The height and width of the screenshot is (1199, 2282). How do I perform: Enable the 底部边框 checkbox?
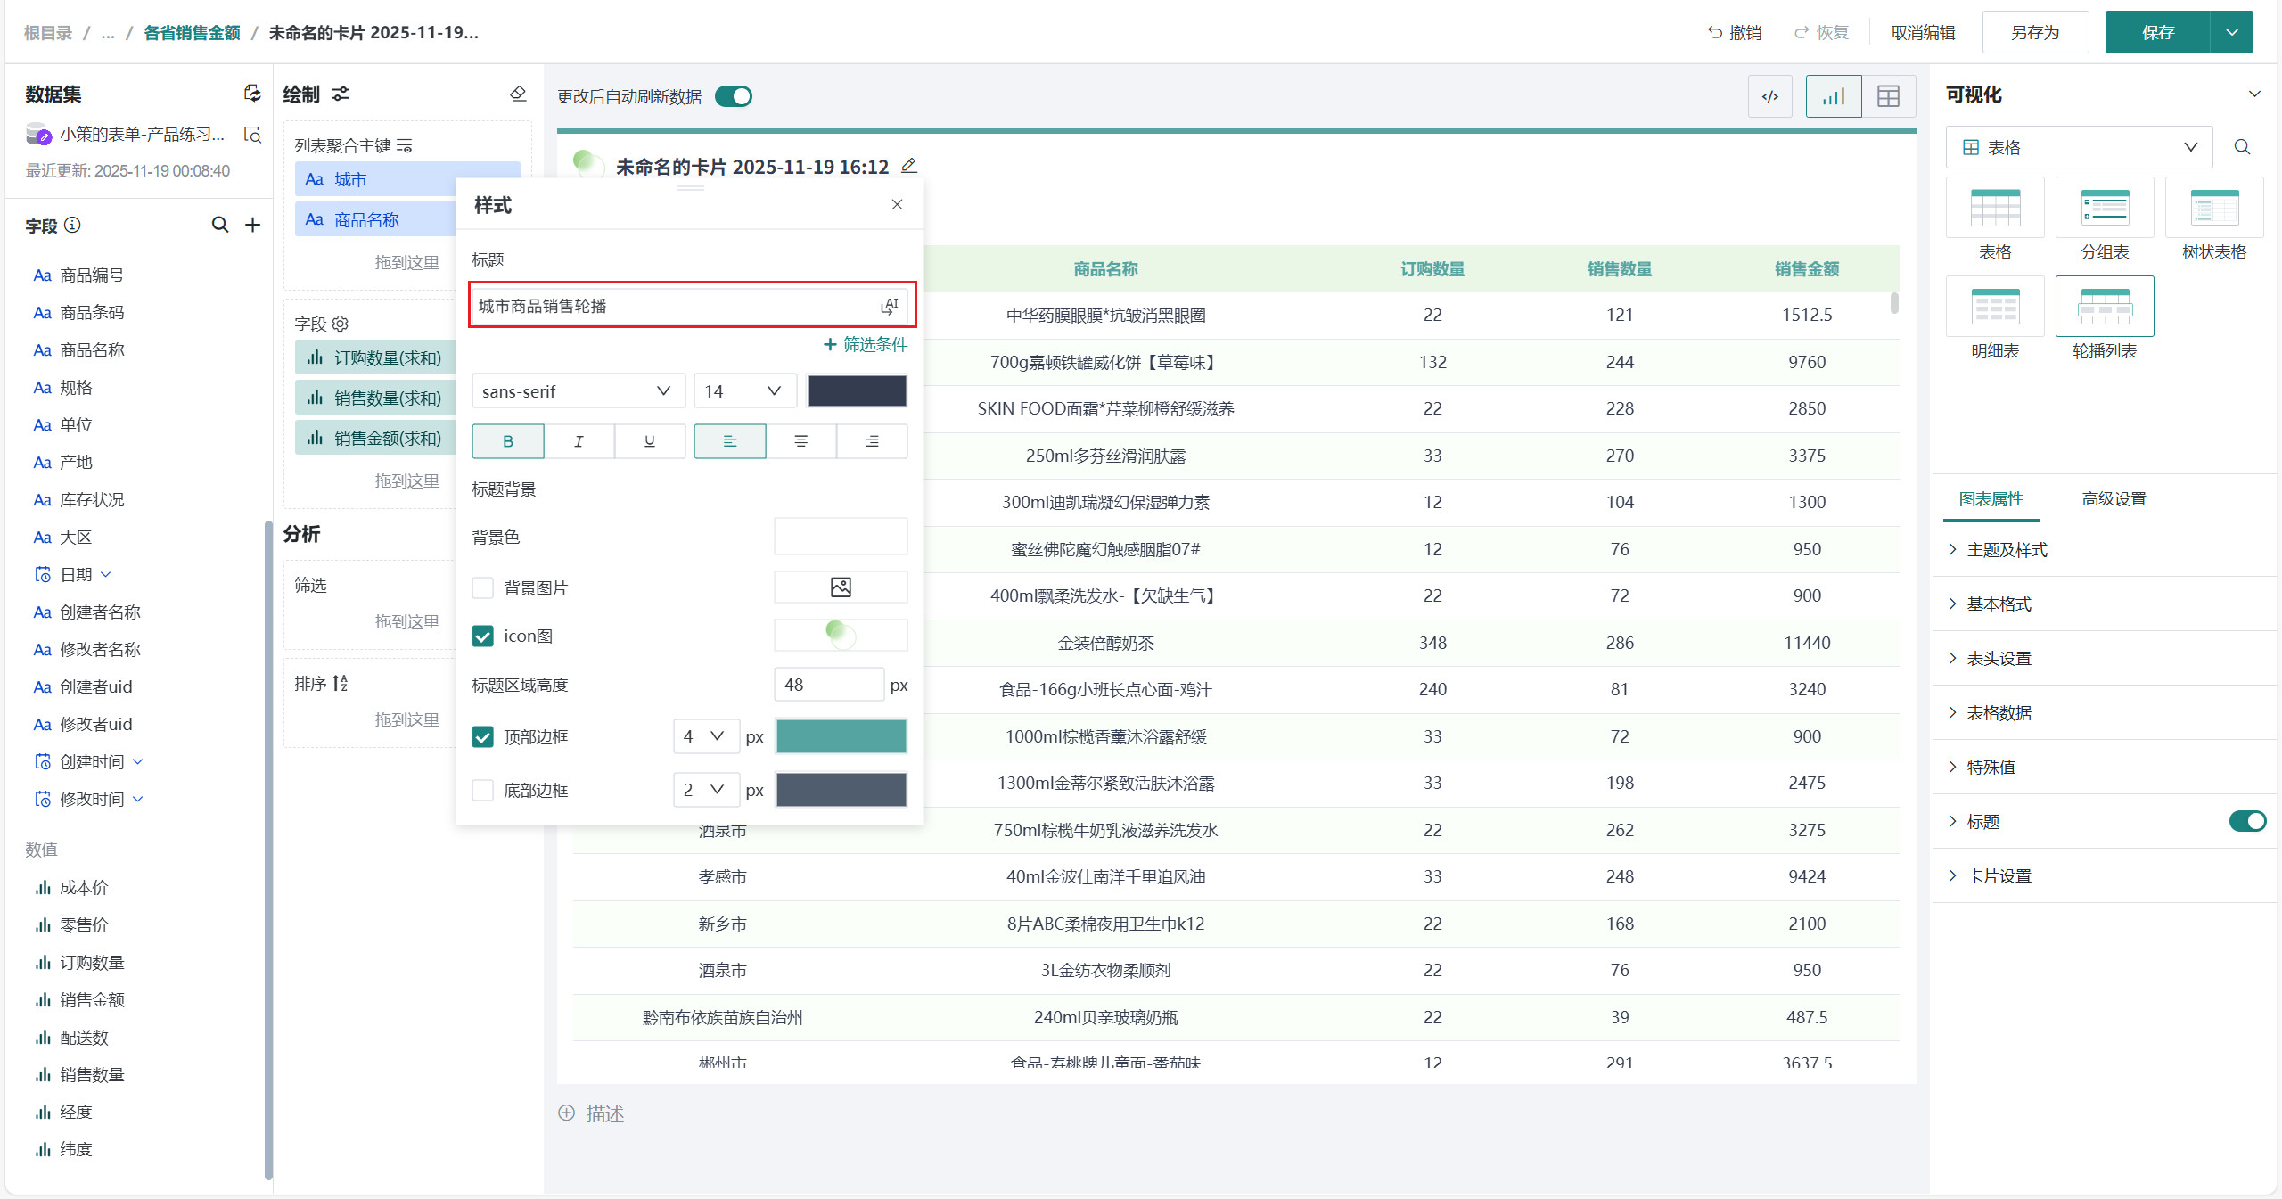pos(482,790)
